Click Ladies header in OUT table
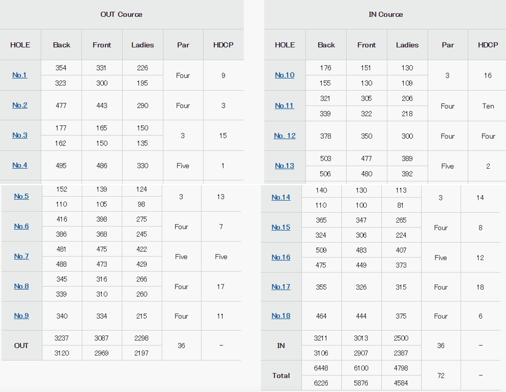The height and width of the screenshot is (392, 506). click(x=142, y=45)
